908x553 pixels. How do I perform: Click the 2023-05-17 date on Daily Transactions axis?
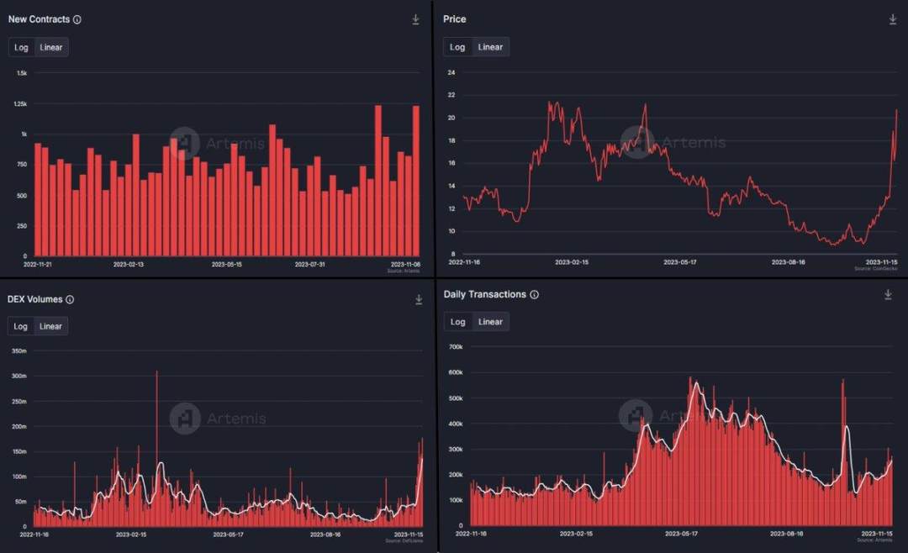681,534
